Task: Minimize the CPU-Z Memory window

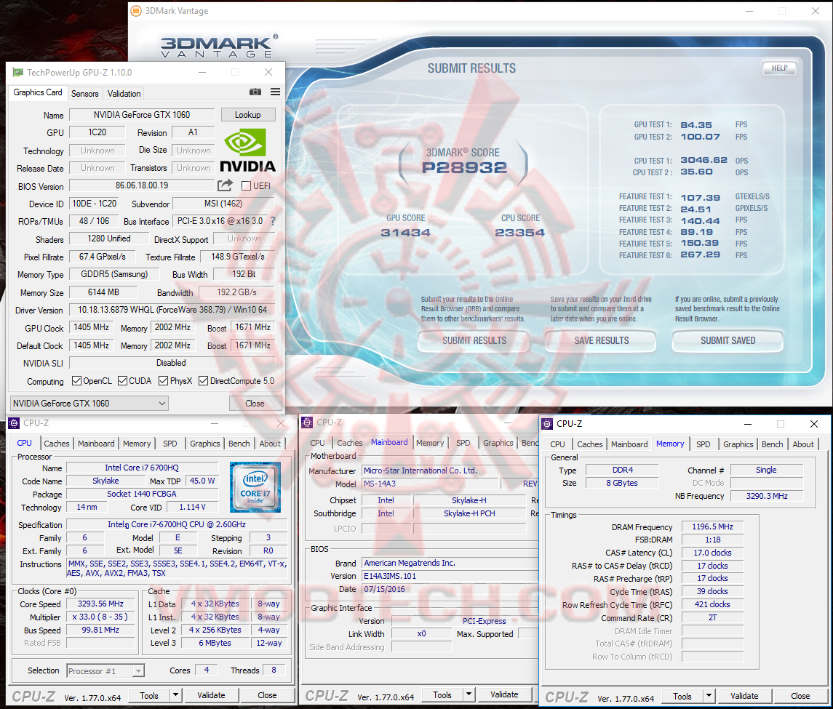Action: pos(747,424)
